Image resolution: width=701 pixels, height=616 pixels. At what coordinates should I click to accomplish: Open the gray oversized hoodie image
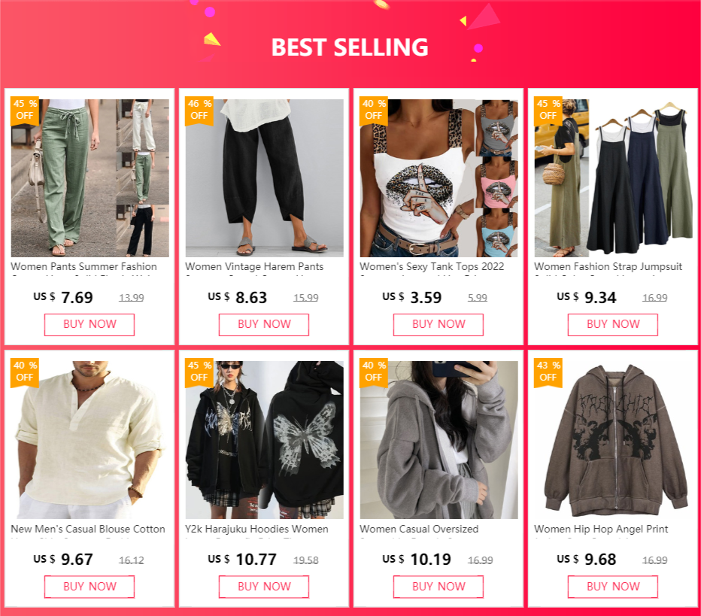(x=439, y=440)
